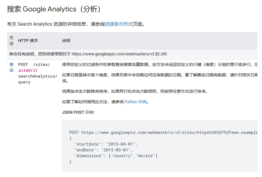This screenshot has height=177, width=262.
Task: Click the HTTP 请求 column header
Action: coord(28,41)
